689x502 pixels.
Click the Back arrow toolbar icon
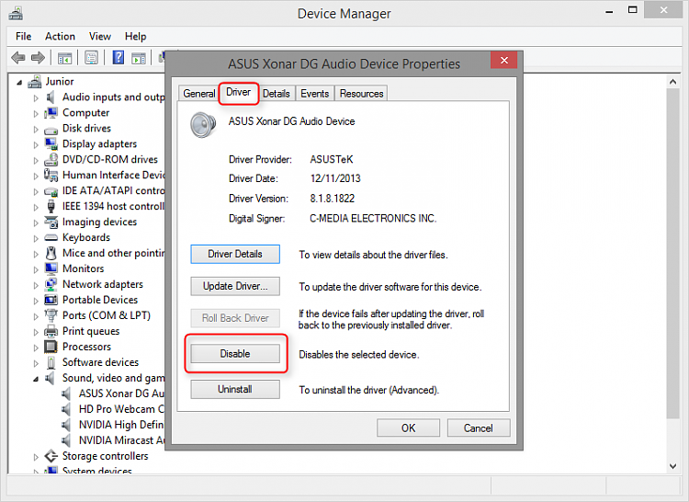pyautogui.click(x=18, y=58)
